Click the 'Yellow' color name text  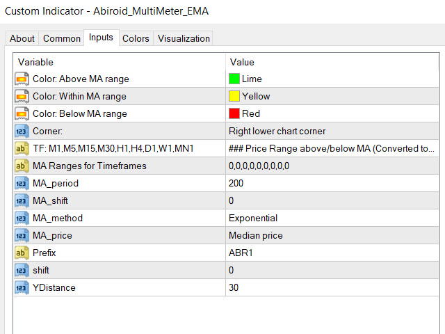point(256,96)
